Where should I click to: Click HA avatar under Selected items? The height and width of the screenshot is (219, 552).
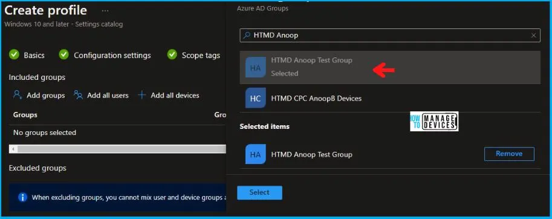coord(256,154)
